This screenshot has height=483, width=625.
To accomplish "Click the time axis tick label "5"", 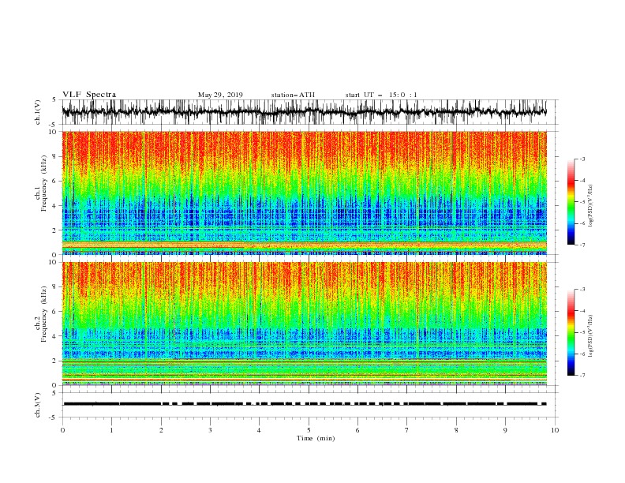I will pos(309,430).
